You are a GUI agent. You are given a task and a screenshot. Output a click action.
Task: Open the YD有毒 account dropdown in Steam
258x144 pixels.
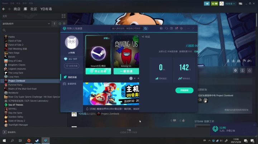(x=230, y=4)
